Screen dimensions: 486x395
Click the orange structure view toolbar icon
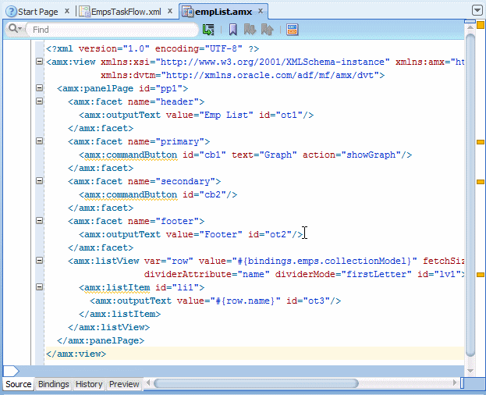point(292,30)
